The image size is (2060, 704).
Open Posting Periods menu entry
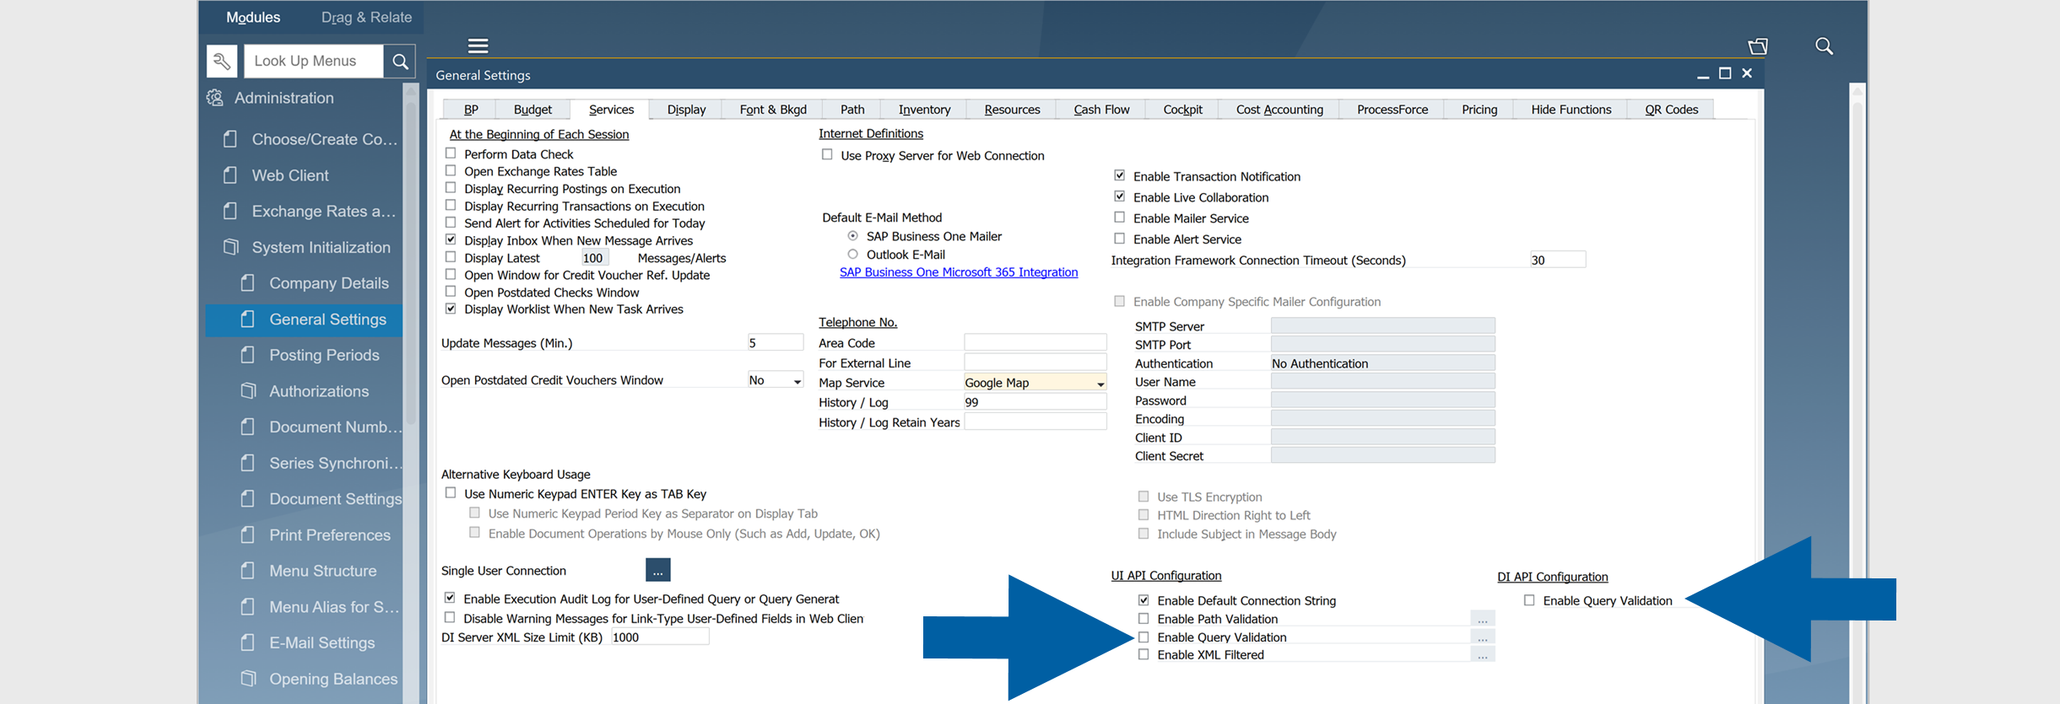pyautogui.click(x=324, y=355)
